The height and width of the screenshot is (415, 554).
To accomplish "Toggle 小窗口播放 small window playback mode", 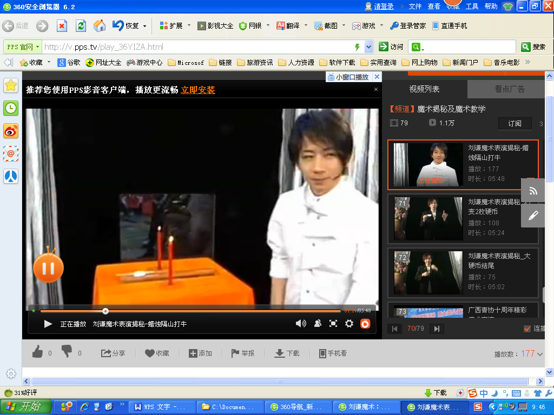I will click(x=349, y=76).
